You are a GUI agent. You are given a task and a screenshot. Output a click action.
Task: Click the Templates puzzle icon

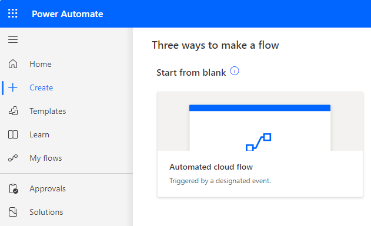[x=13, y=111]
